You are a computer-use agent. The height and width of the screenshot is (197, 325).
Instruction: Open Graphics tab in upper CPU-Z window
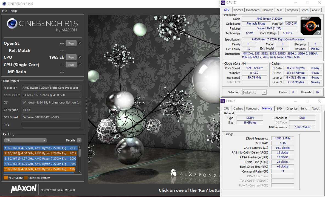(292, 10)
